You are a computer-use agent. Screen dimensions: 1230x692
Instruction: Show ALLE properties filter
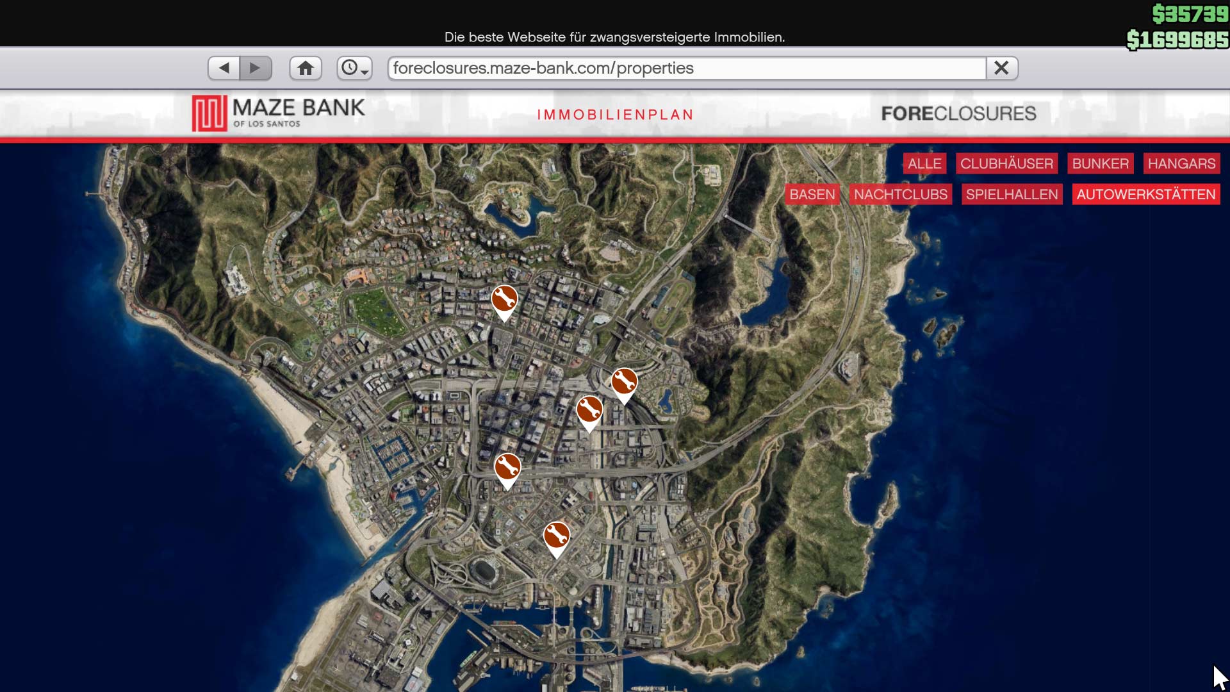pyautogui.click(x=924, y=163)
